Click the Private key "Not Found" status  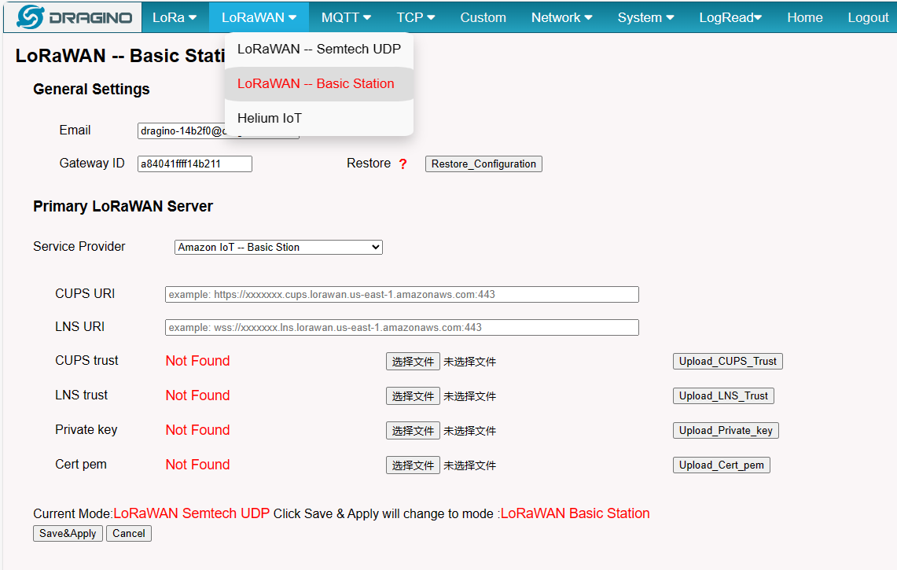point(197,430)
